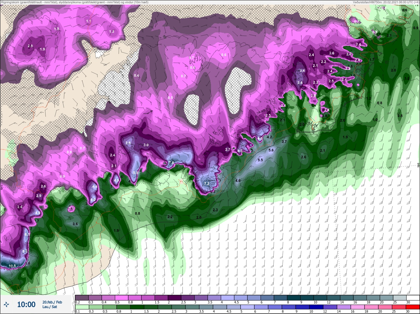This screenshot has height=314, width=420.
Task: Click the 6.1 precipitation value on map
Action: click(27, 234)
